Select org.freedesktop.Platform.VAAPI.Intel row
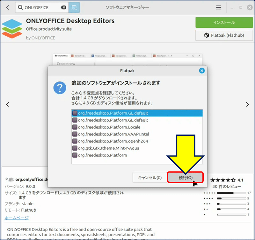The image size is (255, 240). (137, 134)
